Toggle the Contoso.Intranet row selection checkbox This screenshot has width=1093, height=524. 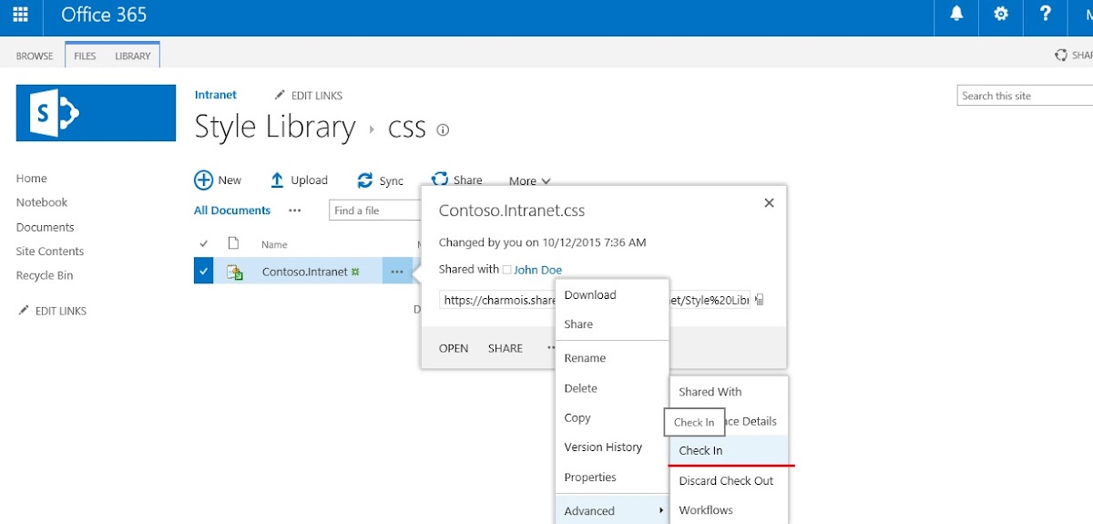pos(203,271)
